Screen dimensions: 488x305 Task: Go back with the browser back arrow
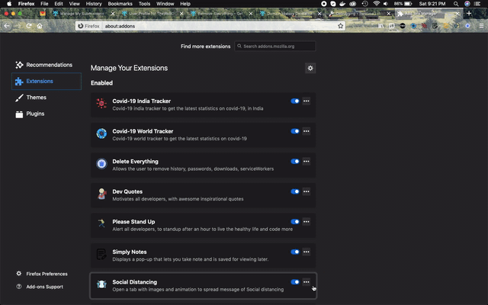[x=7, y=26]
